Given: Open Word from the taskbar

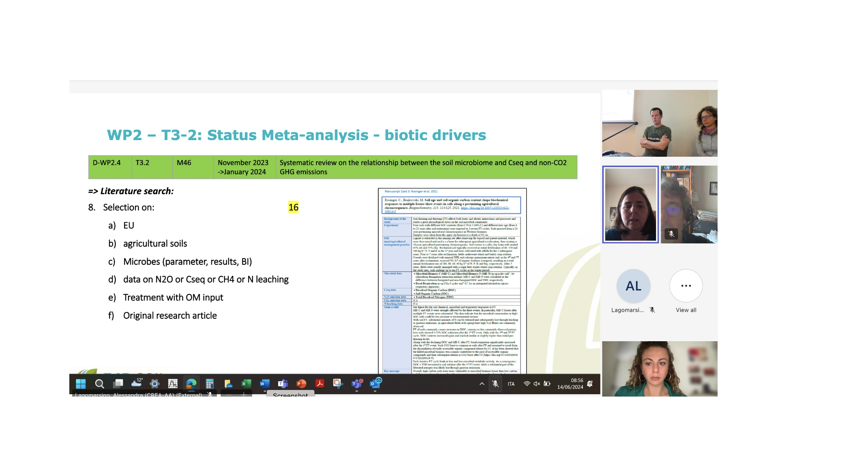Looking at the screenshot, I should pos(264,383).
